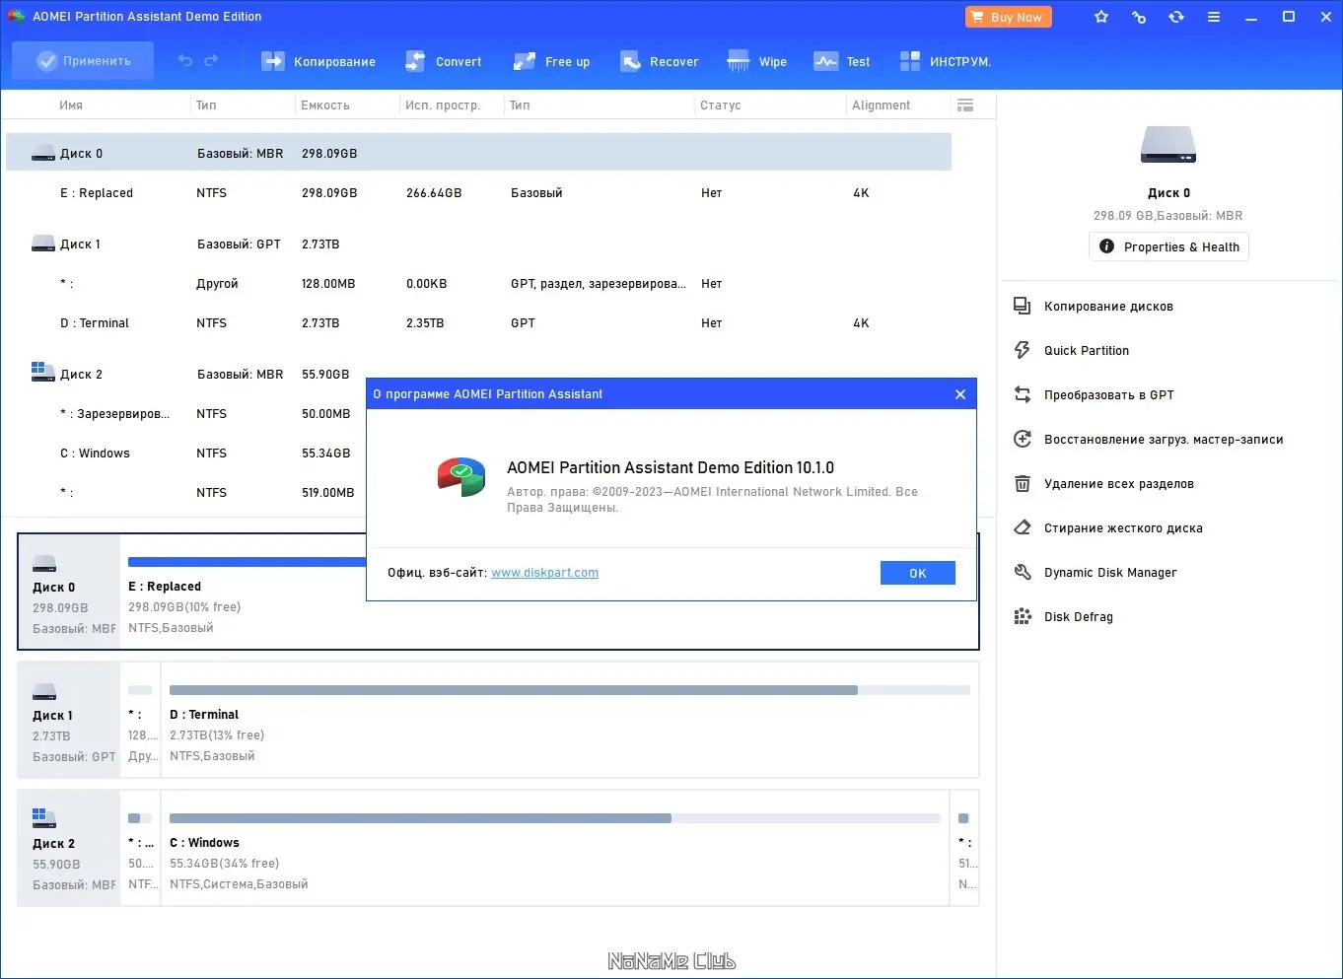Click OK in the about dialog
Viewport: 1343px width, 979px height.
coord(917,573)
